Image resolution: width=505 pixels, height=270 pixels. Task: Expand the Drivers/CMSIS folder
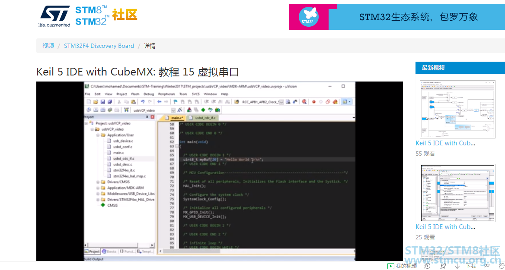[x=98, y=182]
